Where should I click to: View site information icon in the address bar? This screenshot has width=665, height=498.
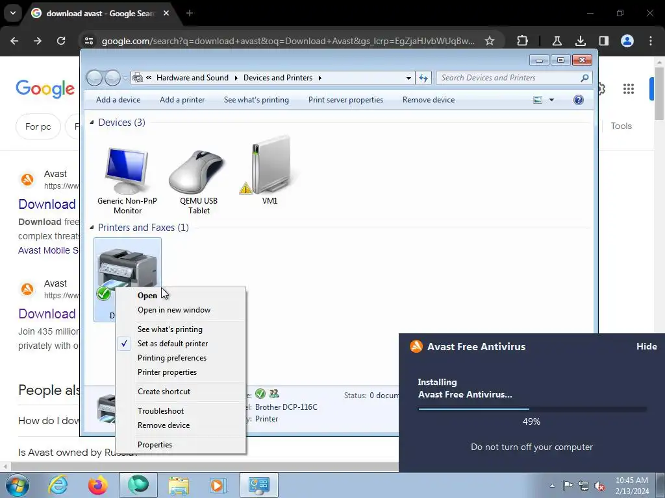click(x=89, y=41)
